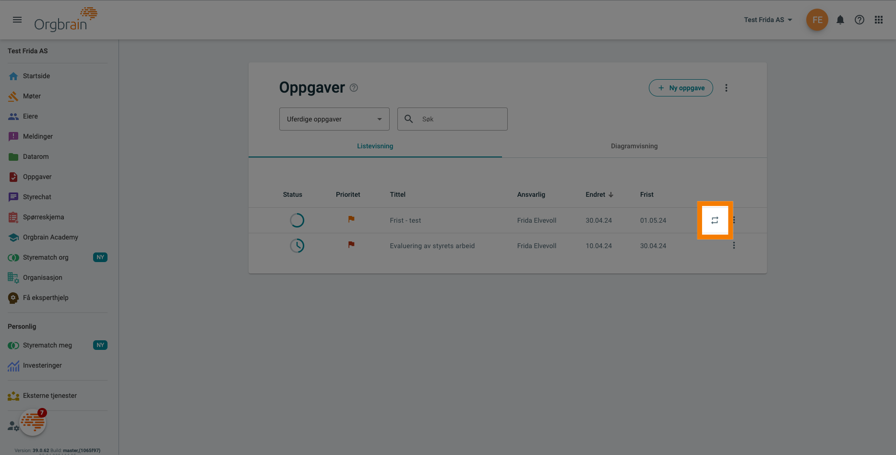Click the 10.04.24 changed date cell
This screenshot has height=455, width=896.
(x=598, y=246)
